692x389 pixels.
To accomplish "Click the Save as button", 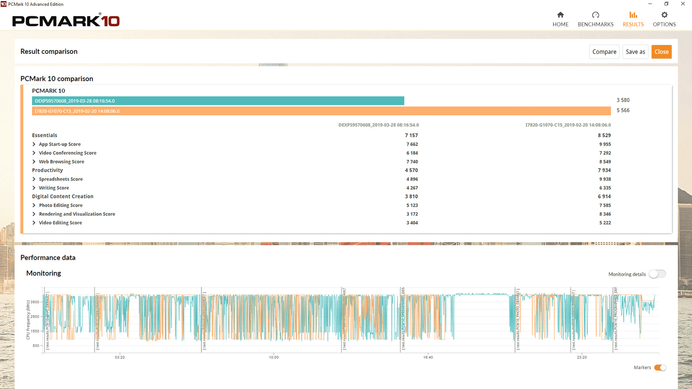I will [x=635, y=51].
